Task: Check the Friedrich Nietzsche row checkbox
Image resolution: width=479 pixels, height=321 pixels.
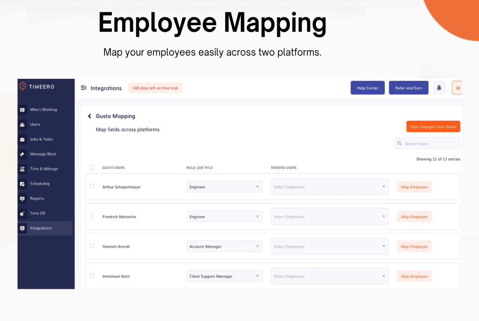Action: [92, 216]
